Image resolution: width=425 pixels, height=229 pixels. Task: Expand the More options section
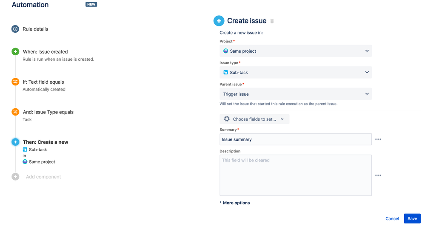235,203
